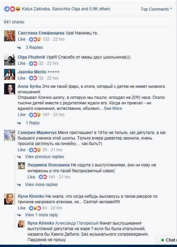Expand 3 Replies under Светлана's comment
177x247 pixels.
pos(34,48)
